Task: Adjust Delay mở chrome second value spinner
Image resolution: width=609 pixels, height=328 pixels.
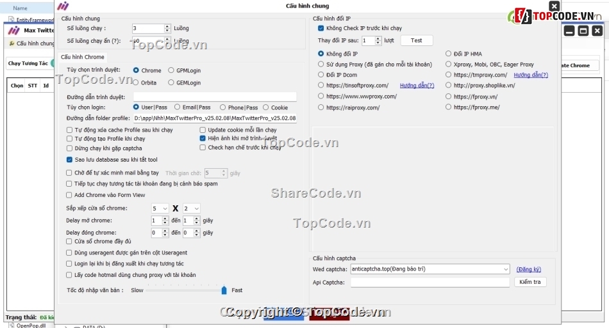Action: click(197, 221)
